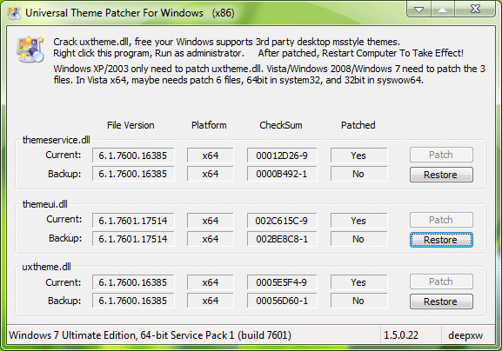The height and width of the screenshot is (351, 502).
Task: Click uxtheme.dll backup platform x64 field
Action: [211, 301]
